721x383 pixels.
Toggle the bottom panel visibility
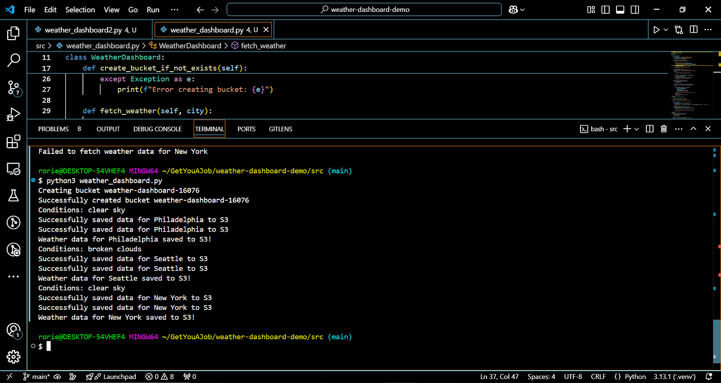tap(620, 10)
